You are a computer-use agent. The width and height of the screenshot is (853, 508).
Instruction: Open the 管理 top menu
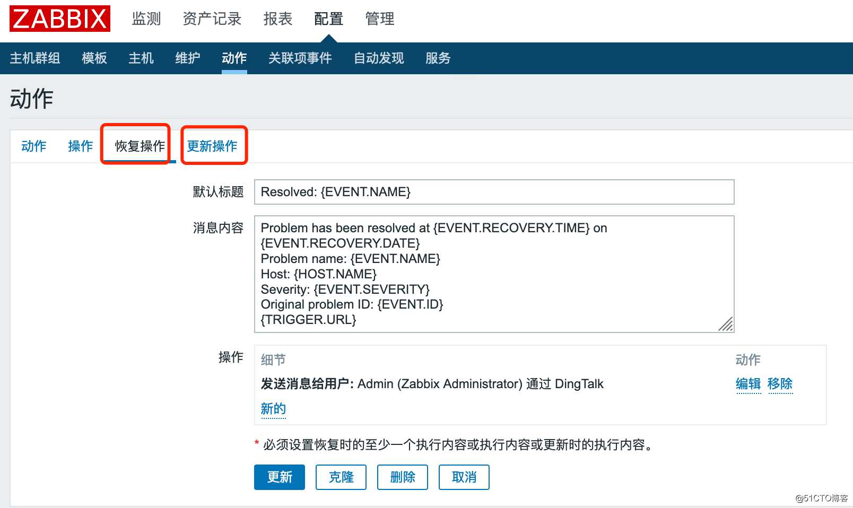[x=380, y=19]
